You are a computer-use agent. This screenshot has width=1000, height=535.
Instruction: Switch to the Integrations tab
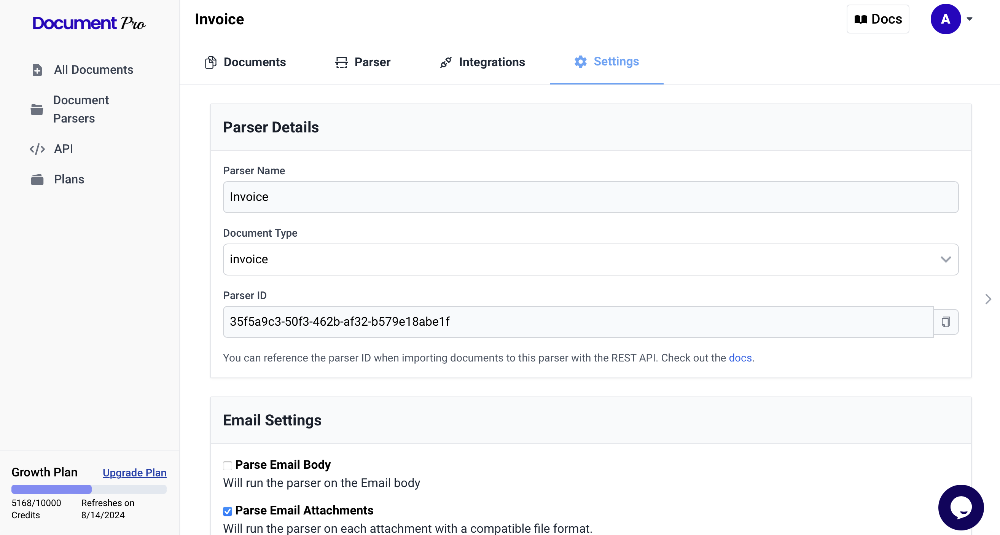[482, 62]
